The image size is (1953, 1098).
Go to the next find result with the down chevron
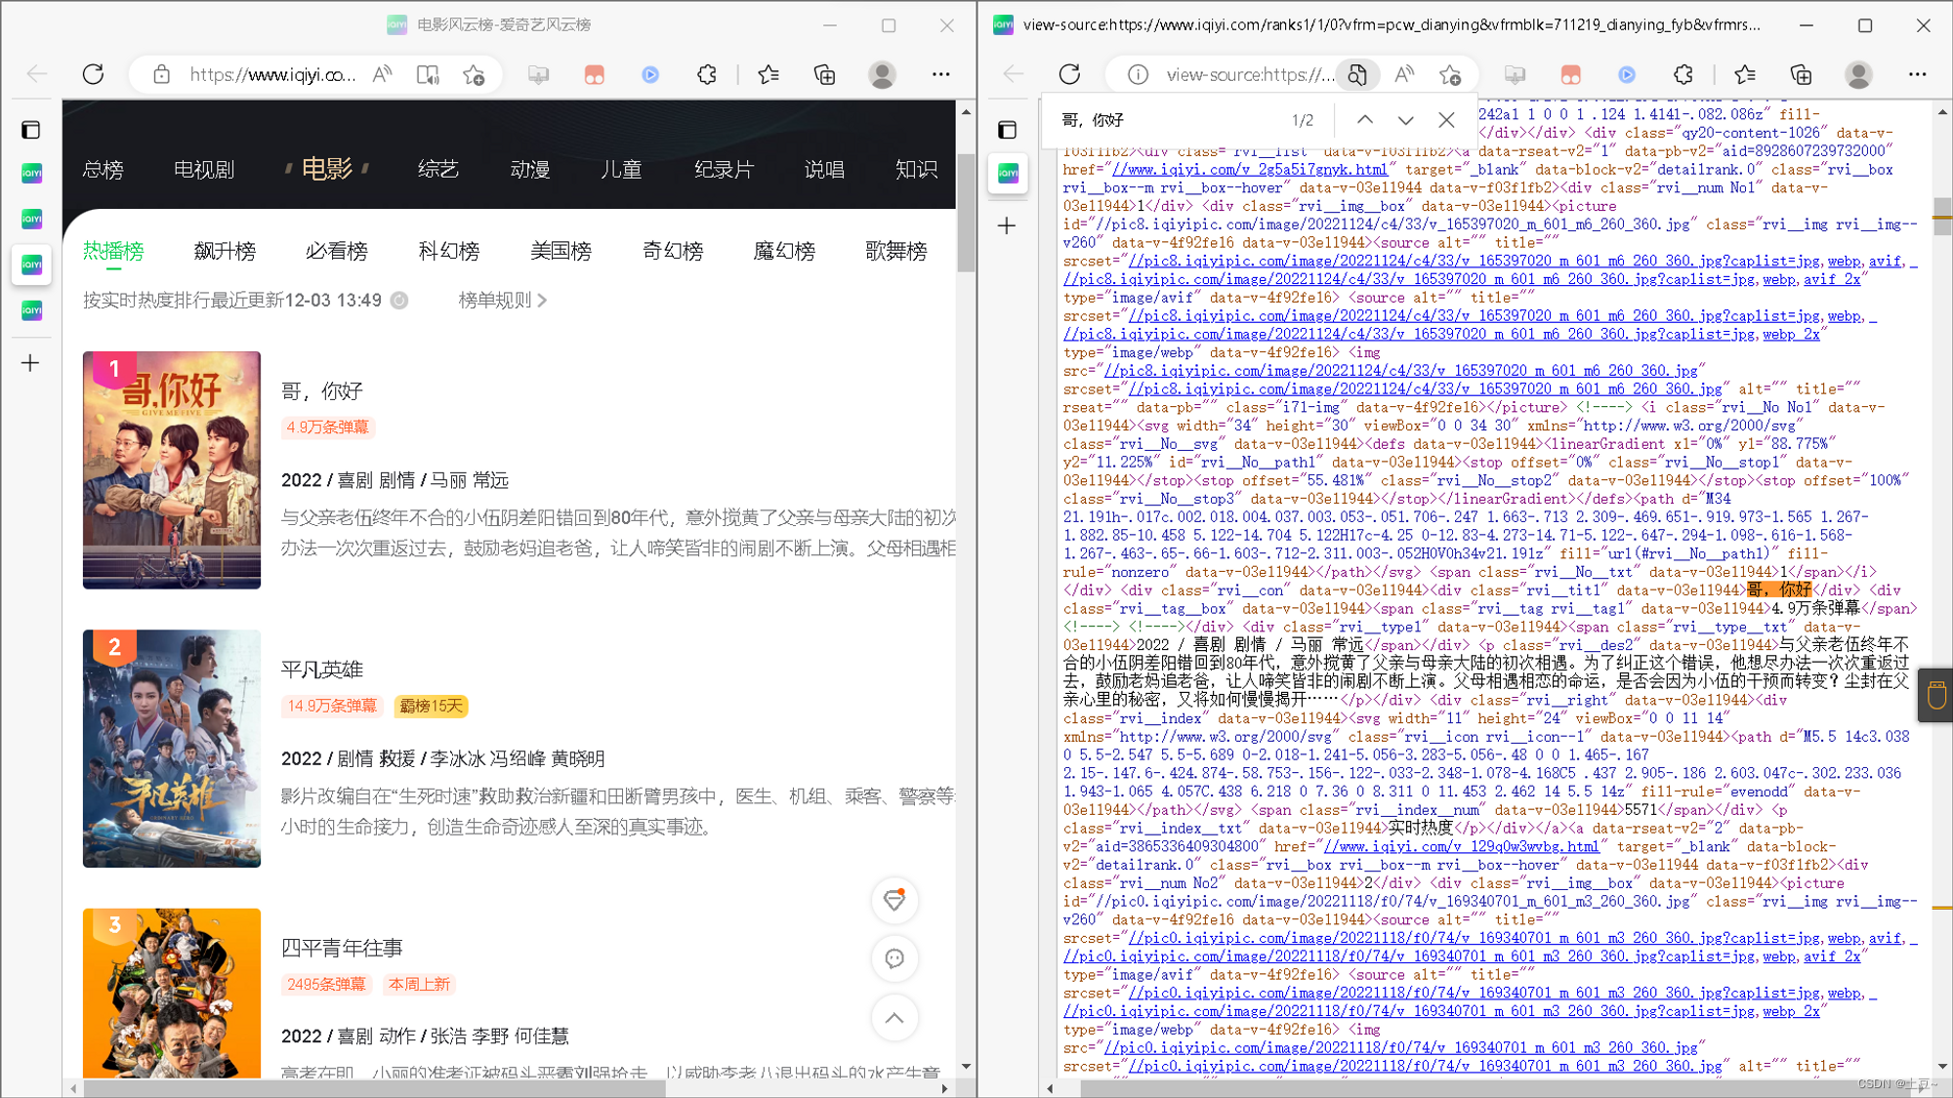click(x=1405, y=120)
